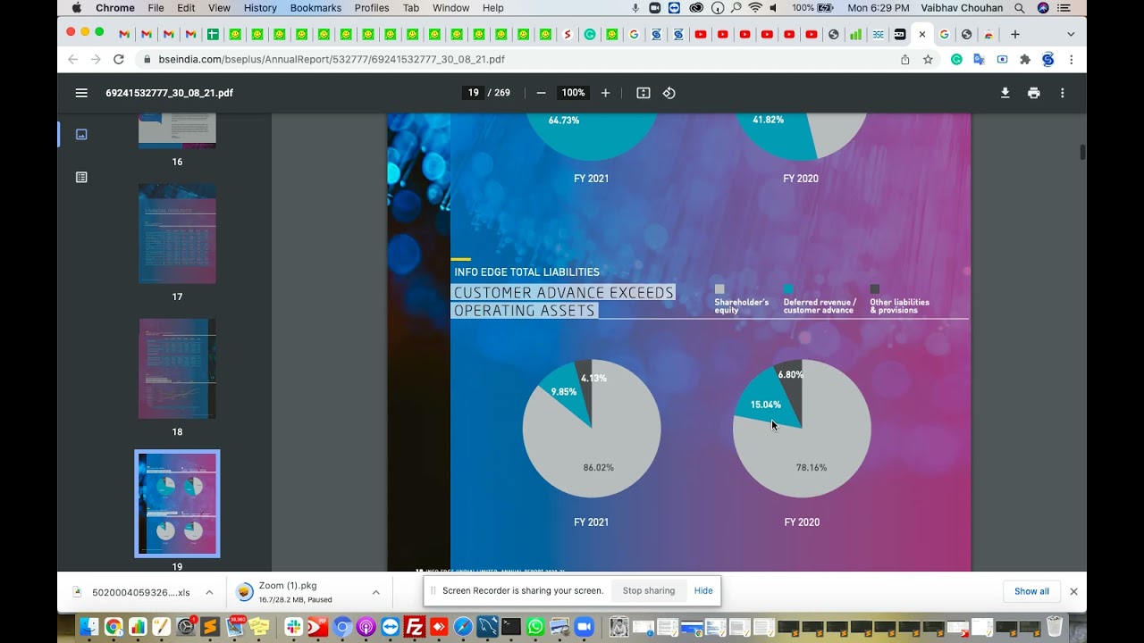Open Wi-Fi status in menu bar
Viewport: 1144px width, 643px height.
(755, 8)
